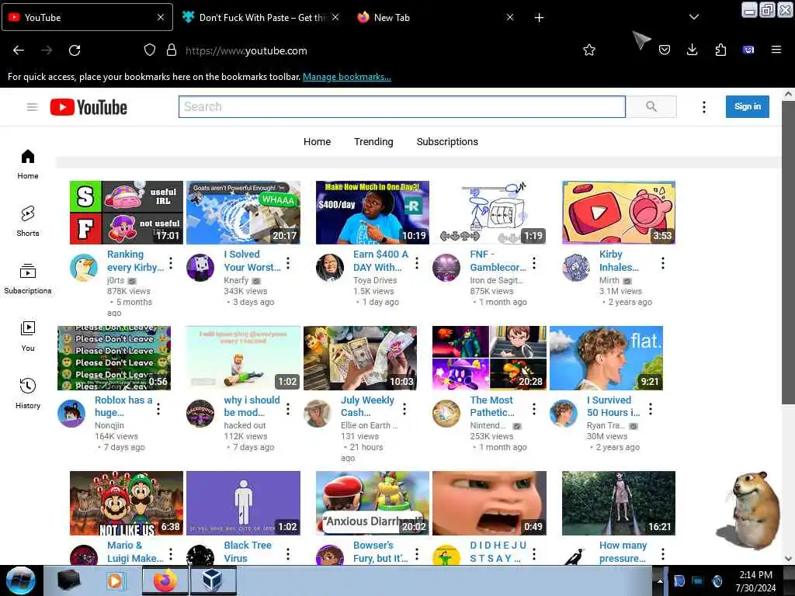Focus the YouTube Search field
Image resolution: width=795 pixels, height=596 pixels.
[401, 106]
